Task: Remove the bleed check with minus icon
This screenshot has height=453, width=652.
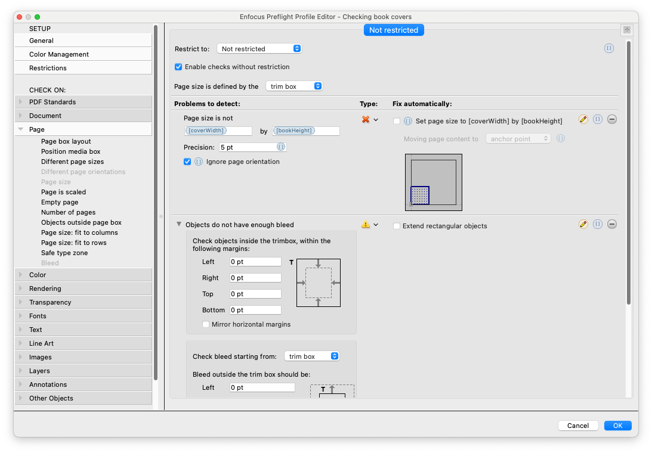Action: [x=611, y=225]
